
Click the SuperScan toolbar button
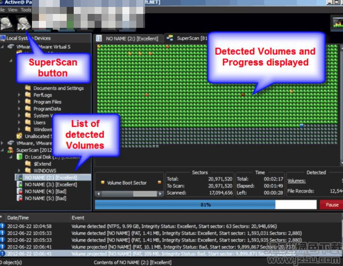24,23
